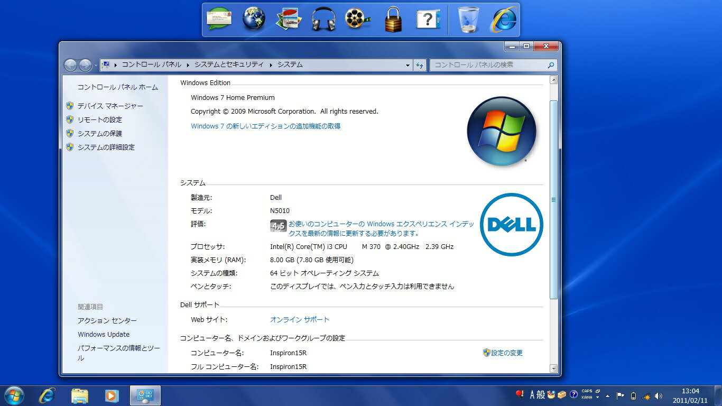
Task: Open language bar options small arrow
Action: tap(597, 398)
